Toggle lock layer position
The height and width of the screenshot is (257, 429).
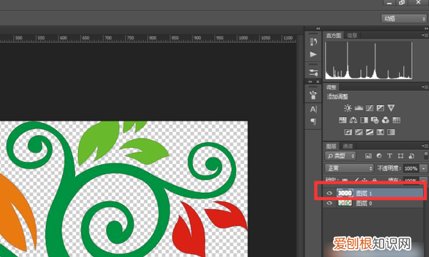[x=365, y=180]
